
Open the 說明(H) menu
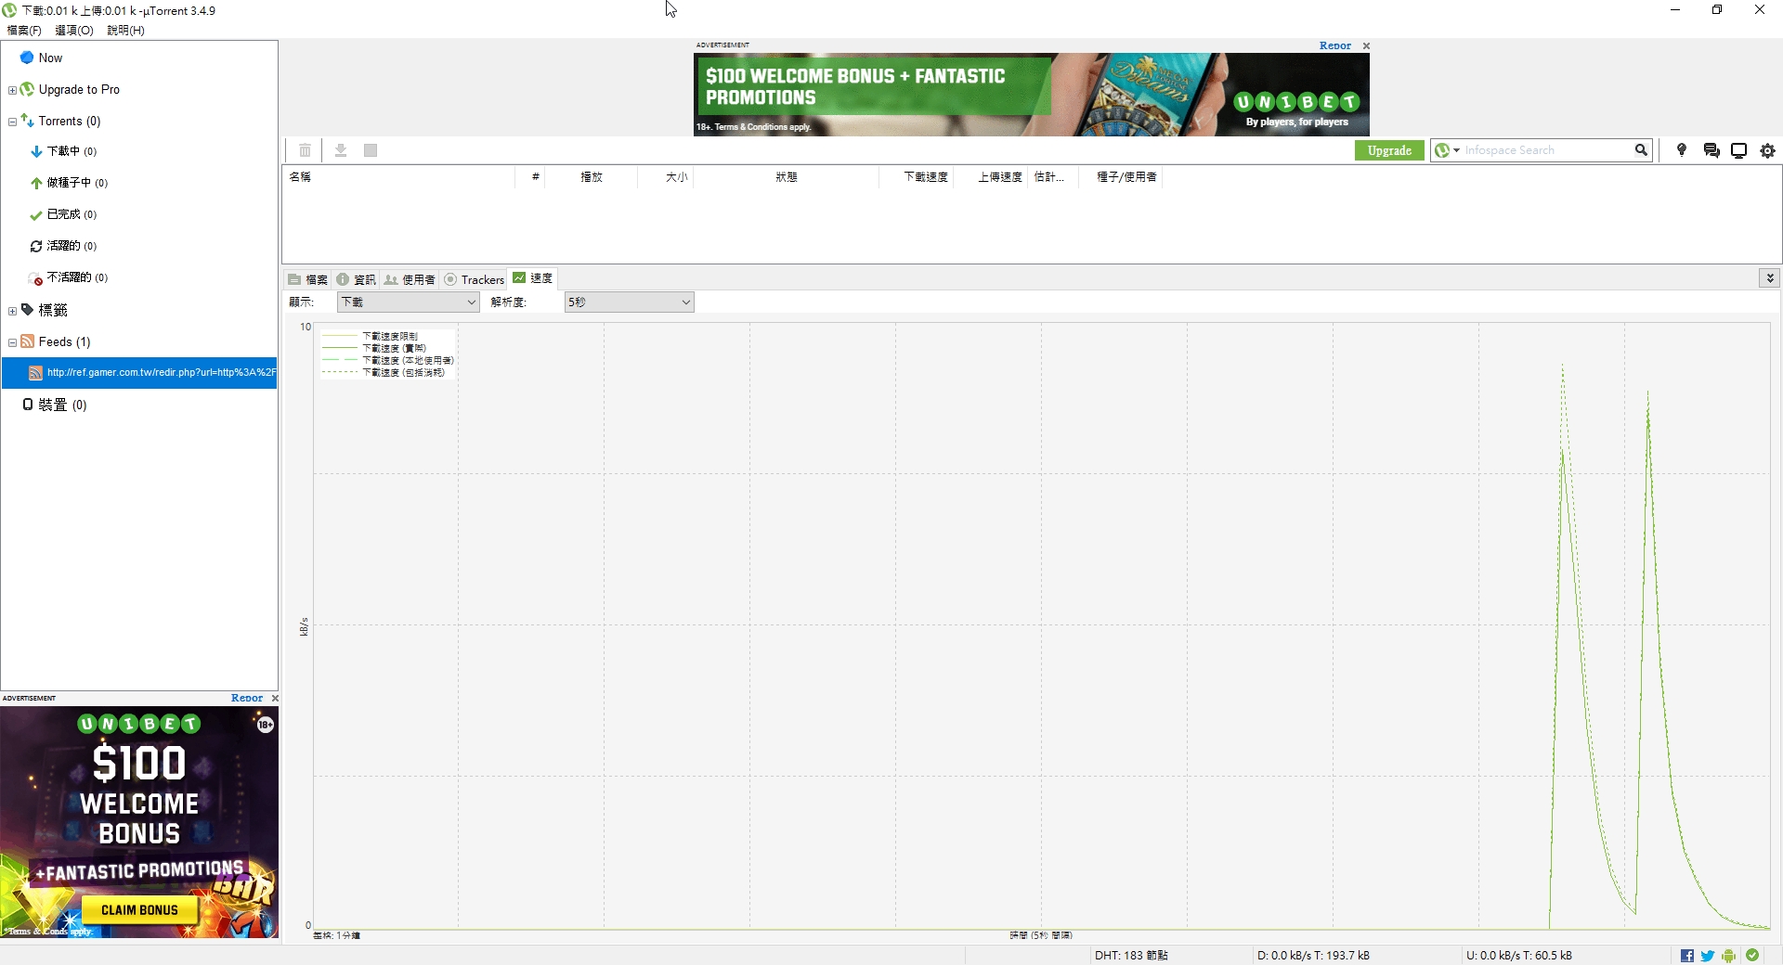(x=125, y=30)
